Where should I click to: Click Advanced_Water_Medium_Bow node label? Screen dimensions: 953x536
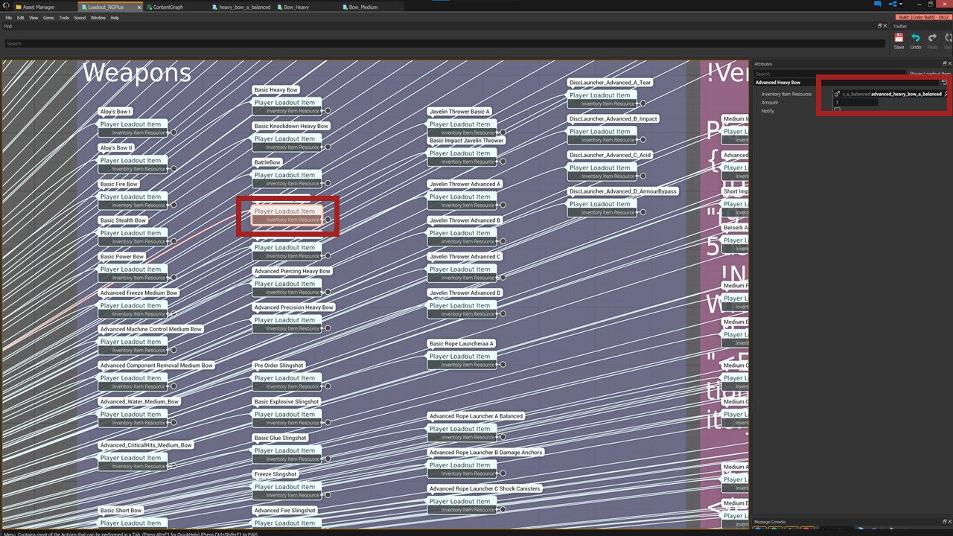point(139,402)
